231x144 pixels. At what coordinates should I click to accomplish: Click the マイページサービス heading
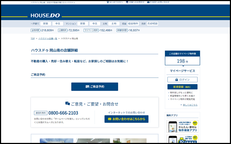pos(182,71)
